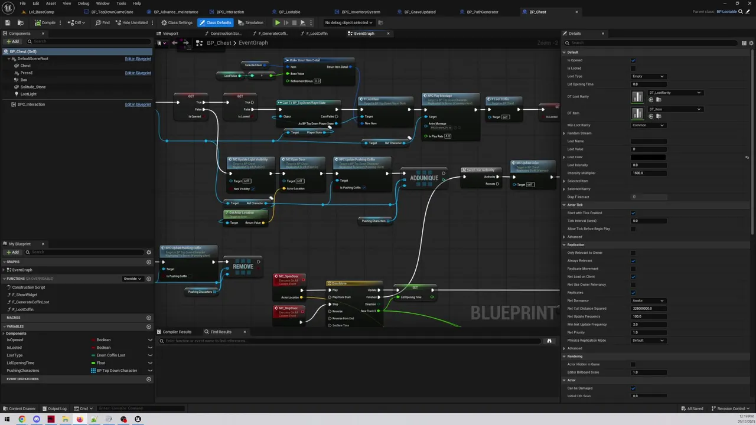Open DT_LootRarity asset dropdown
The width and height of the screenshot is (756, 425).
tap(674, 93)
